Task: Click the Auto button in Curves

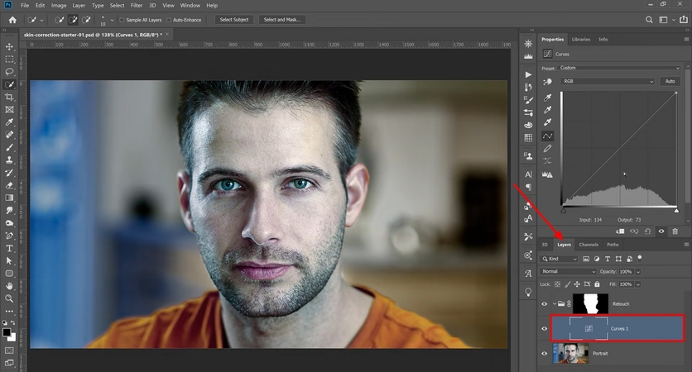Action: click(x=670, y=82)
